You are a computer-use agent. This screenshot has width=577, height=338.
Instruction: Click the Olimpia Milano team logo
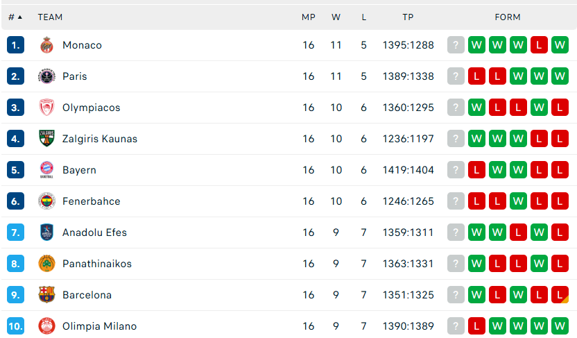coord(46,326)
